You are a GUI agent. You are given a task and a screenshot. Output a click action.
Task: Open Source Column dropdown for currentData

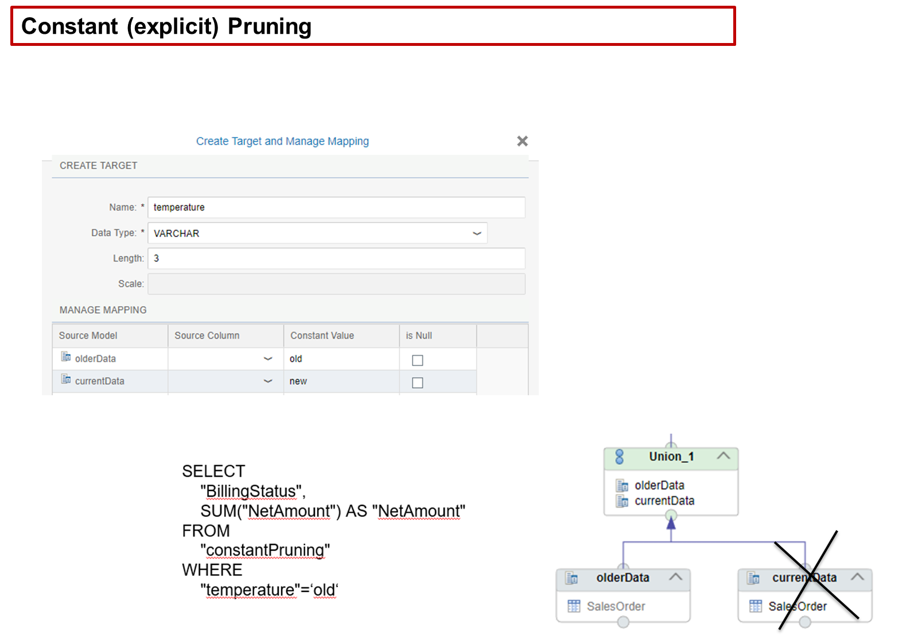click(x=268, y=381)
